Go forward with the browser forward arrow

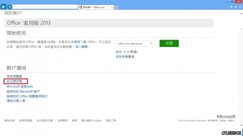coord(10,7)
